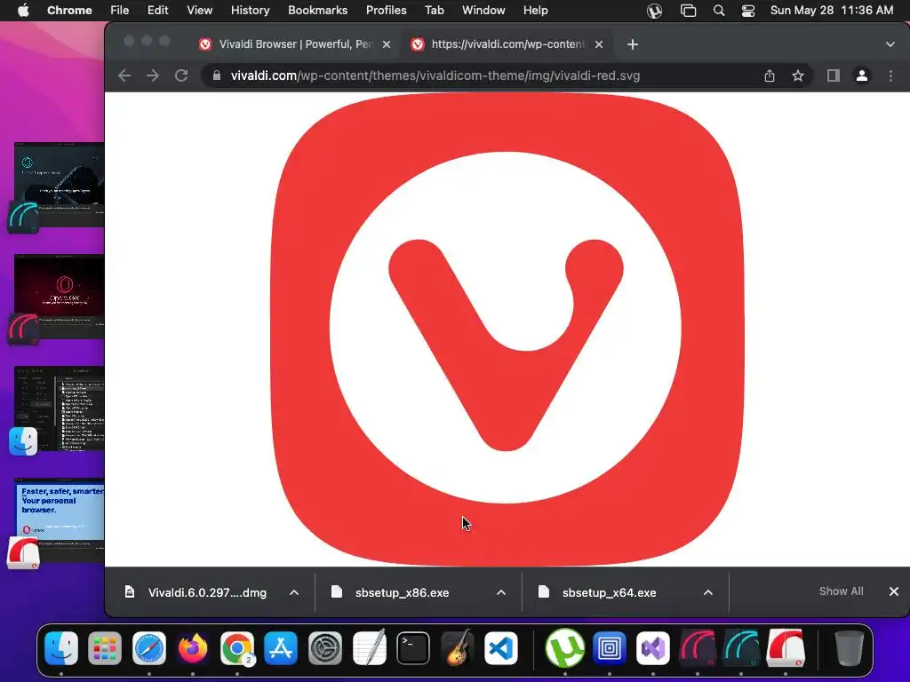
Task: Open Visual Studio from the Dock
Action: click(x=653, y=647)
